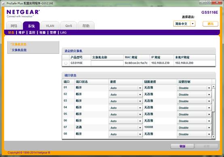The width and height of the screenshot is (224, 157).
Task: Open speed dropdown for port 07
Action: pos(126,128)
